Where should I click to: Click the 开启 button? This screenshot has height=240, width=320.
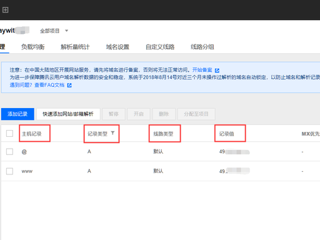[x=139, y=114]
